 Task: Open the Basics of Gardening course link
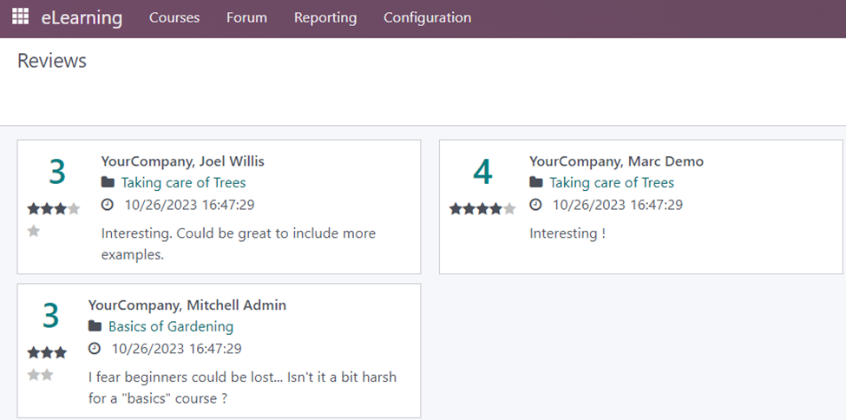[x=171, y=326]
